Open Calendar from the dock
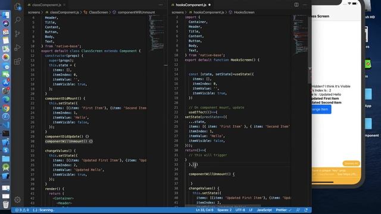 click(x=5, y=32)
